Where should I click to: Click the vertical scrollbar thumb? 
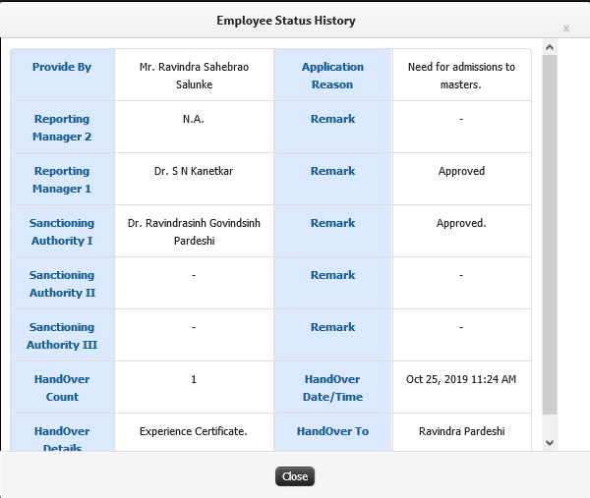pos(550,235)
